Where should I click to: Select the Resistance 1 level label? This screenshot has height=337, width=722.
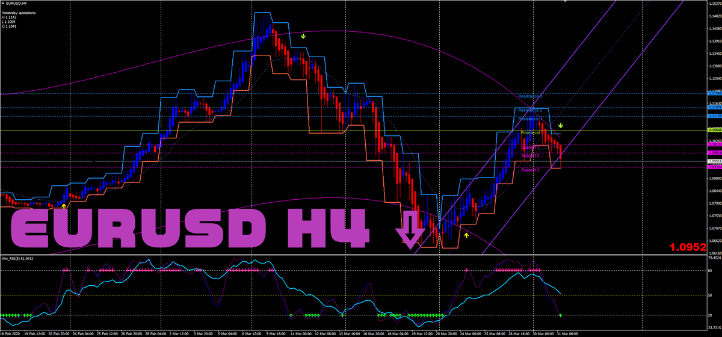click(530, 119)
